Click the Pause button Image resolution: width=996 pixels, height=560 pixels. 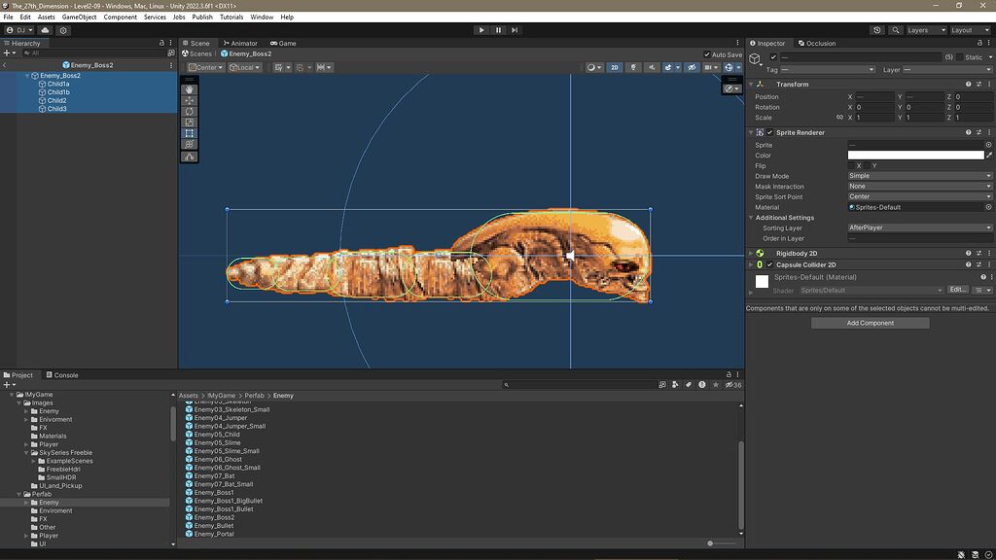(497, 29)
